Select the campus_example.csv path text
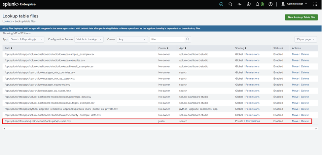Image resolution: width=322 pixels, height=155 pixels. click(x=50, y=54)
